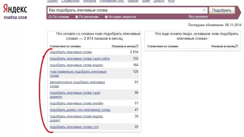Click the value 51 for онлайн row

point(137,103)
